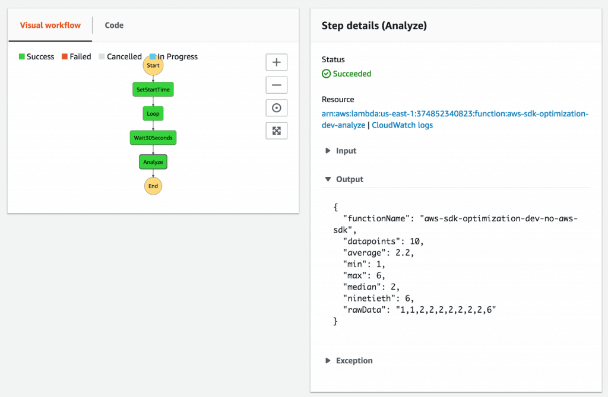Viewport: 608px width, 397px height.
Task: Open the Visual workflow tab
Action: point(50,26)
